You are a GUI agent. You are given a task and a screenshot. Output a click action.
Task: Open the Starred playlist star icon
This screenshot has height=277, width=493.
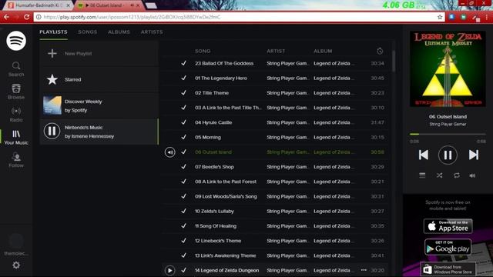pos(52,79)
